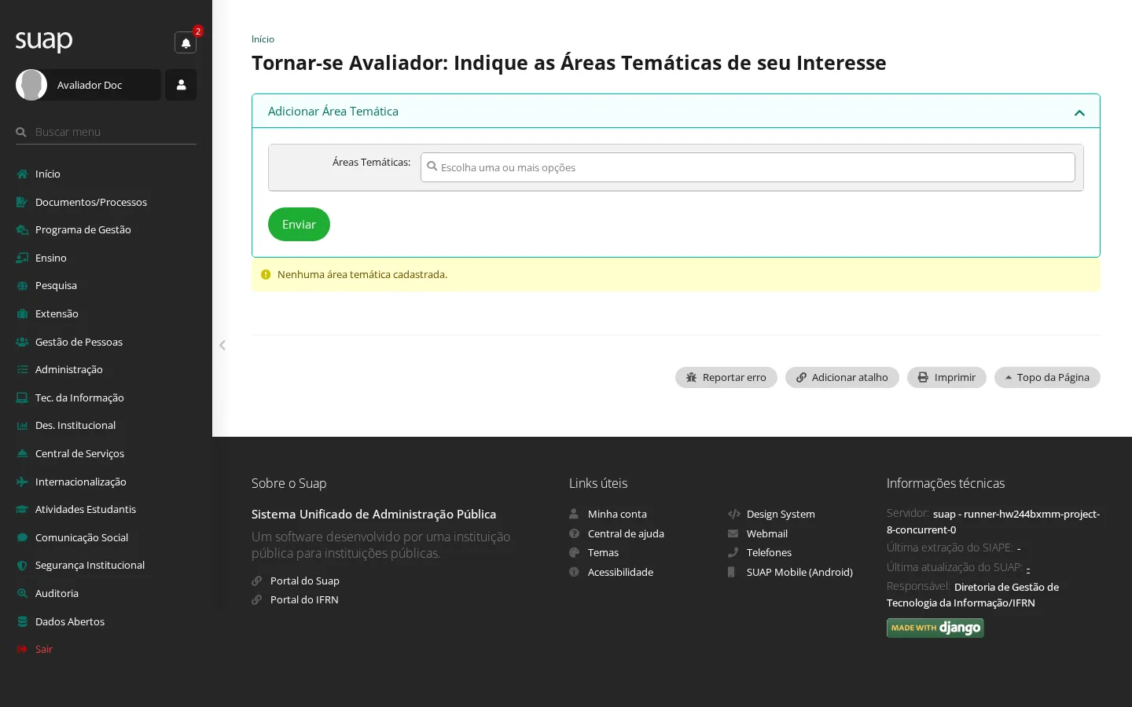Click the Início breadcrumb link
This screenshot has height=707, width=1132.
(x=263, y=39)
